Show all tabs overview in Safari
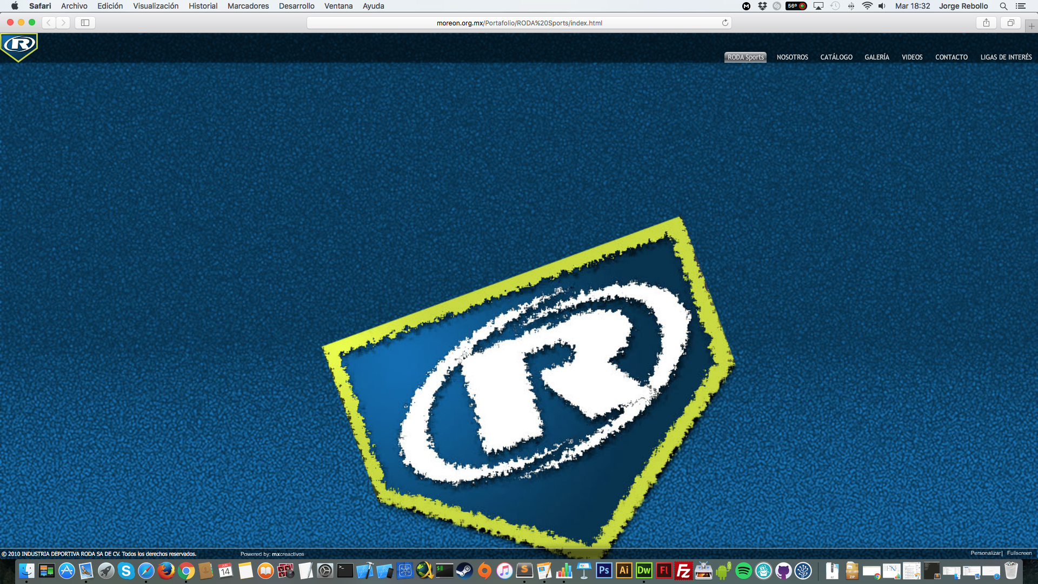The width and height of the screenshot is (1038, 584). [x=1010, y=23]
